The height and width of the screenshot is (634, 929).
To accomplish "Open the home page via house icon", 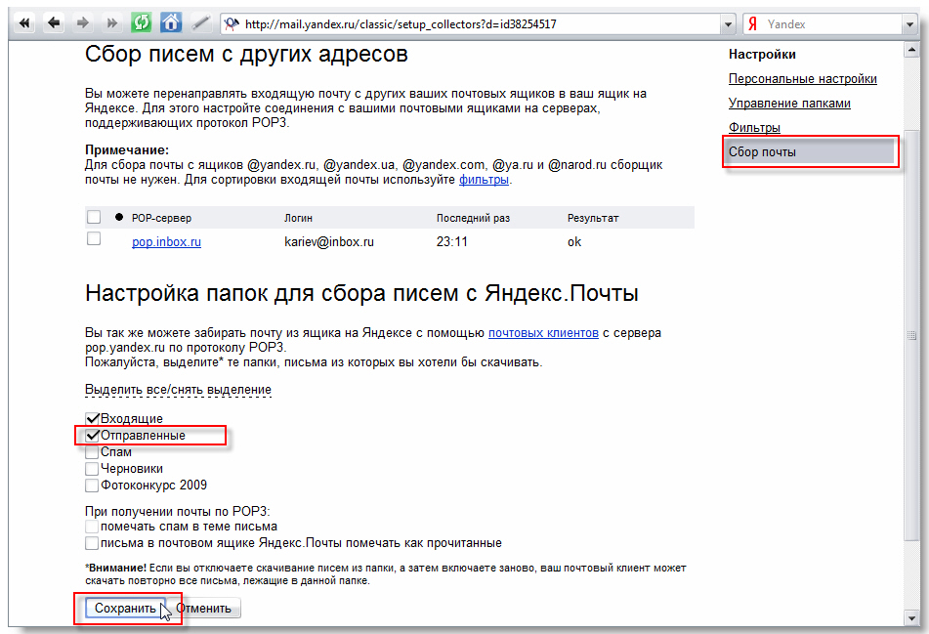I will (x=171, y=23).
